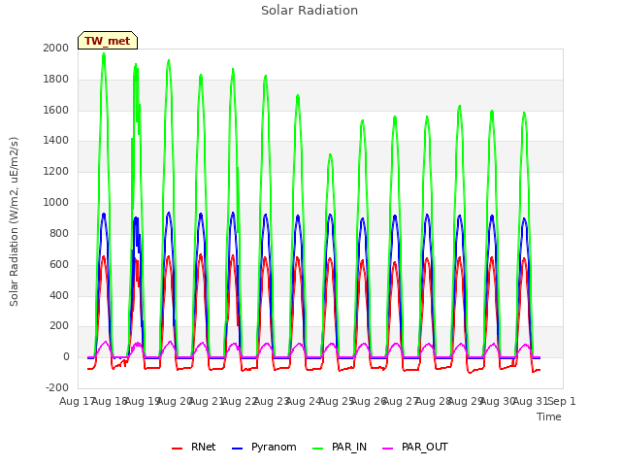Click the 2000 y-axis tick label
Viewport: 621px width, 466px height.
(x=56, y=48)
